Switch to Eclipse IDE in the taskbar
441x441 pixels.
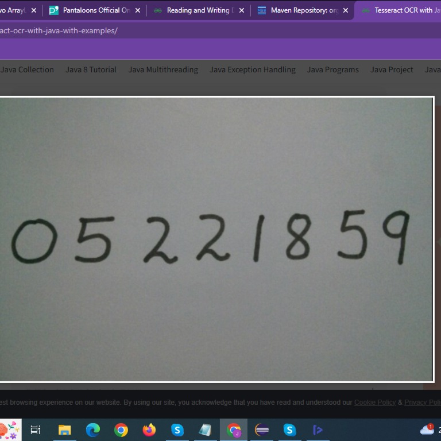(x=262, y=430)
